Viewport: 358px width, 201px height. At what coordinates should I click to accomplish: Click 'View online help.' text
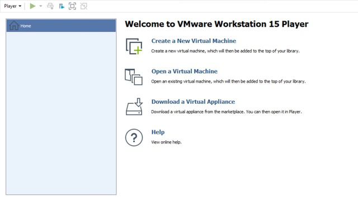[166, 142]
